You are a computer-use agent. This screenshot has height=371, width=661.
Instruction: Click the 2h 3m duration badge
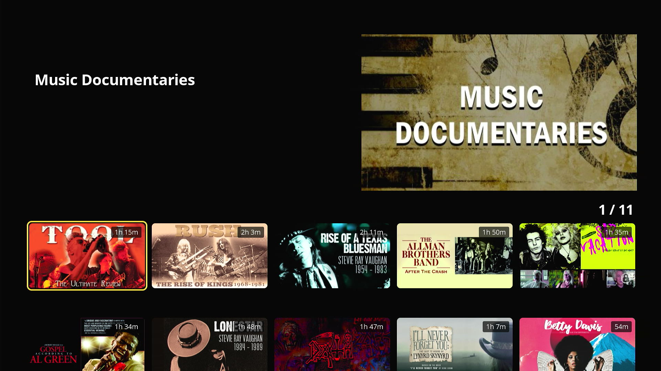(x=251, y=232)
